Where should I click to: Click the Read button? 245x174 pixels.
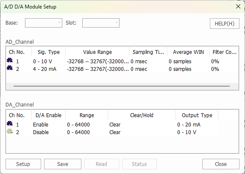coord(102,164)
